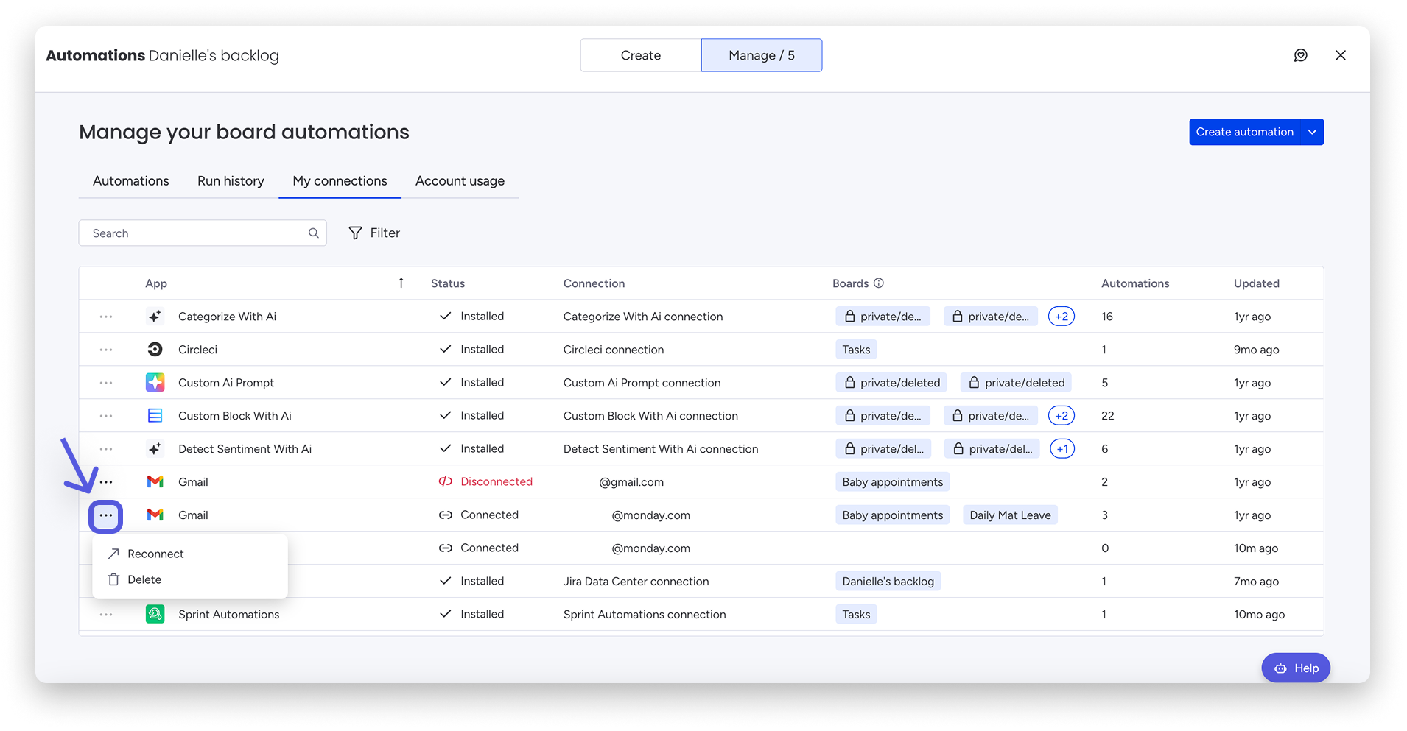The image size is (1407, 731).
Task: Close the Automations dialog
Action: 1340,55
